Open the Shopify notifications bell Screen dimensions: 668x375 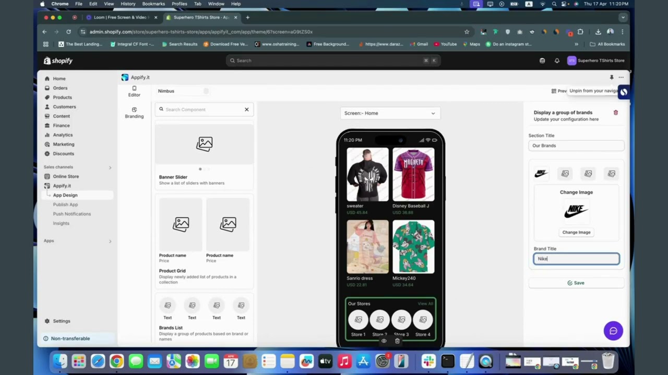click(557, 60)
